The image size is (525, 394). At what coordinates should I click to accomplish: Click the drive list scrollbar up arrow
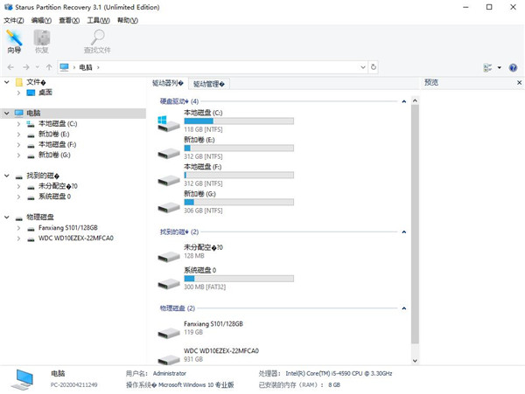pos(415,100)
